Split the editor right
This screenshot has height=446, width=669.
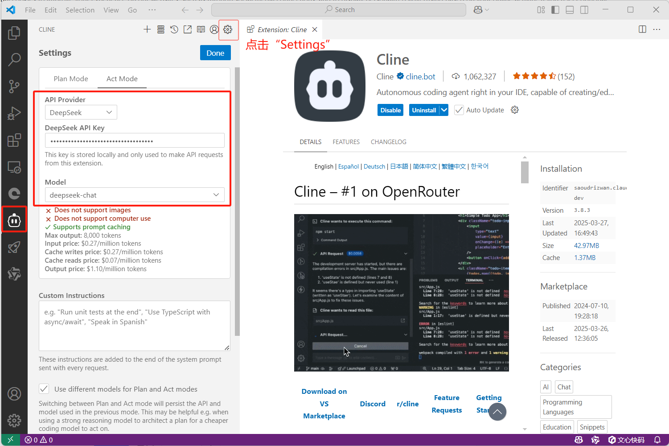(x=642, y=29)
